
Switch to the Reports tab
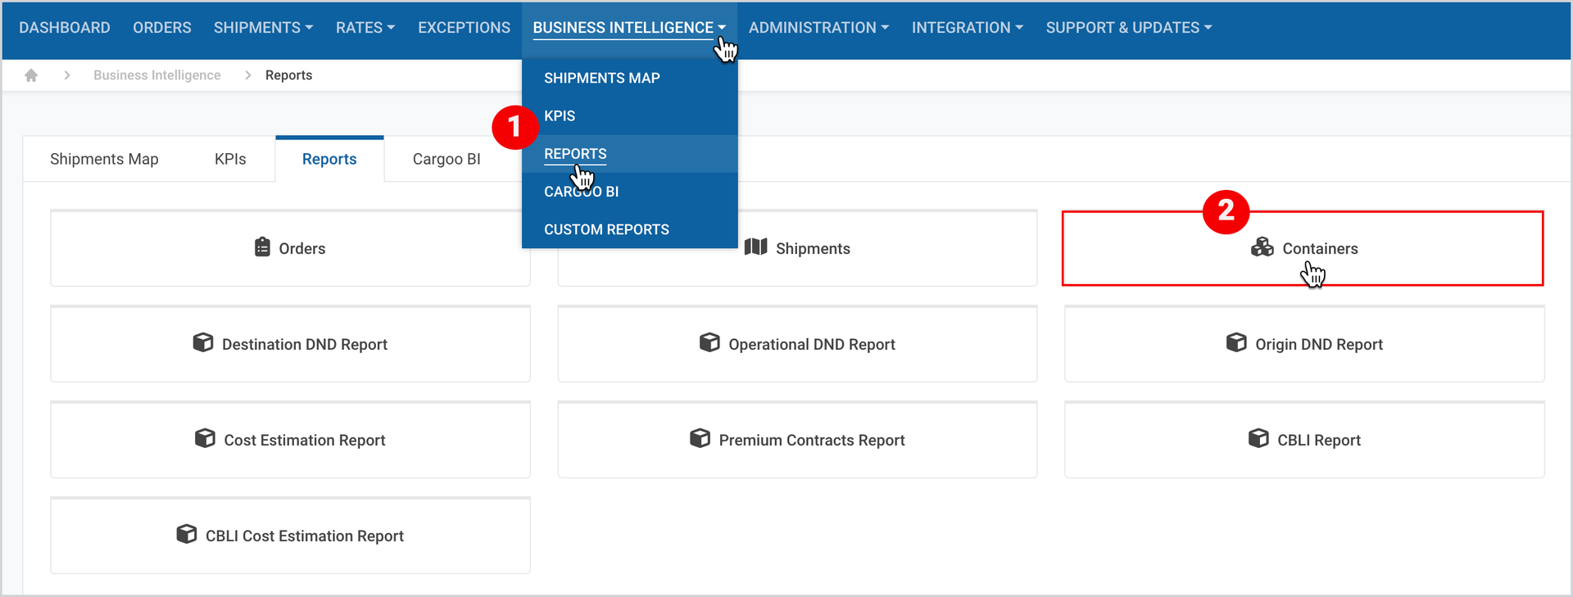(329, 159)
